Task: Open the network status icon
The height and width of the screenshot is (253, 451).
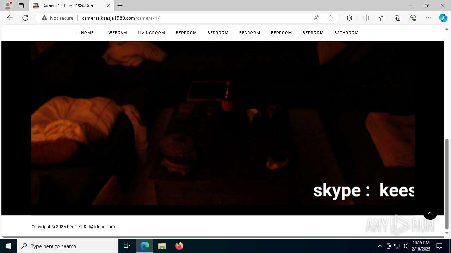Action: 397,246
